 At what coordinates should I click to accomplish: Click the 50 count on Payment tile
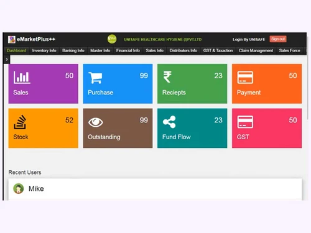point(293,76)
